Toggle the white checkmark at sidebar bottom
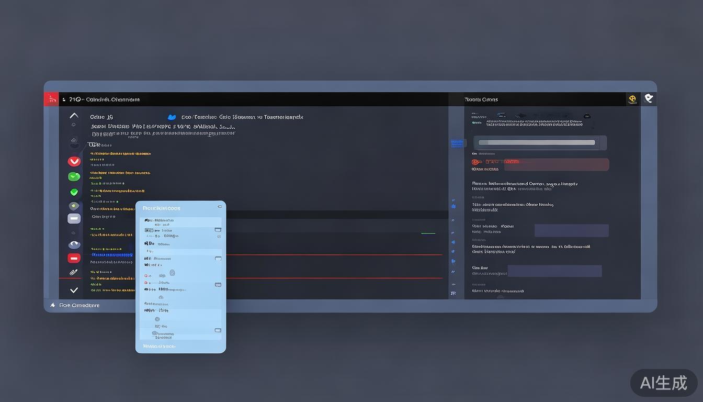 pos(74,290)
